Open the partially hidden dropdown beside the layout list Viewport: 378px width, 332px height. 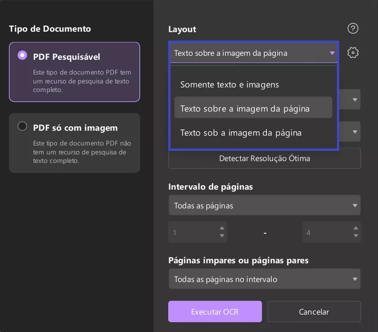point(355,99)
